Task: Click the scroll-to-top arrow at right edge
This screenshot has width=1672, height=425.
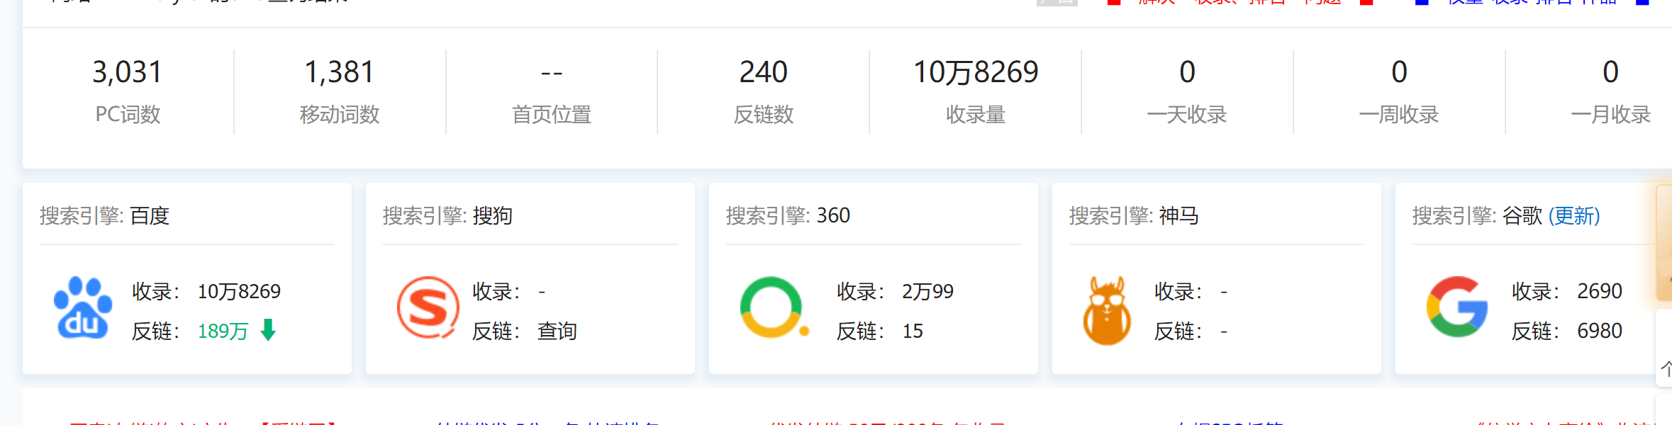Action: pos(1666,368)
